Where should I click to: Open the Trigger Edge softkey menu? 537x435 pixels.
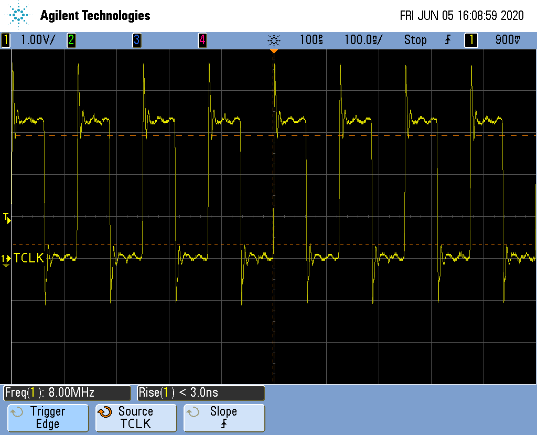[x=48, y=418]
